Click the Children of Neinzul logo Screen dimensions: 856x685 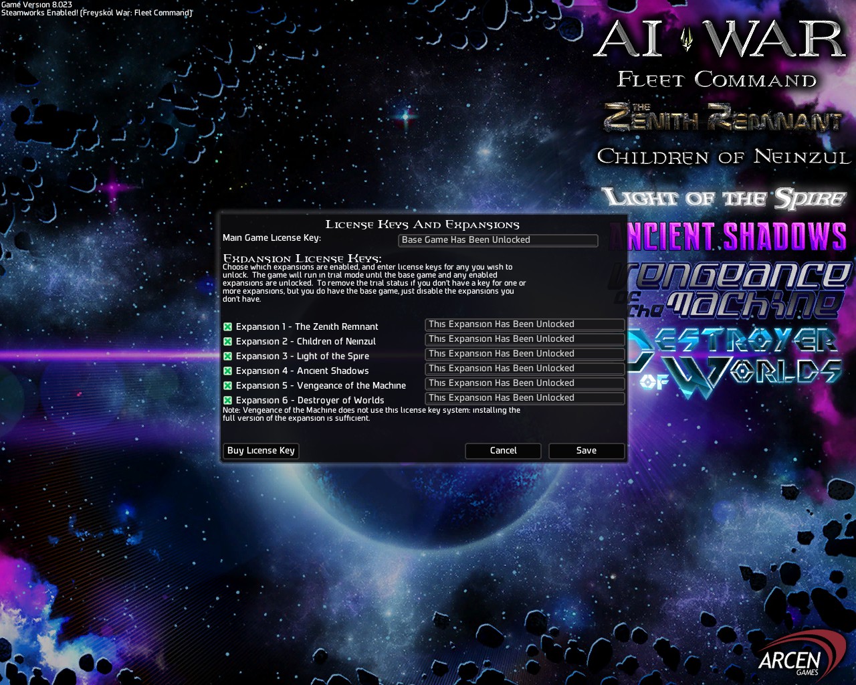click(724, 157)
